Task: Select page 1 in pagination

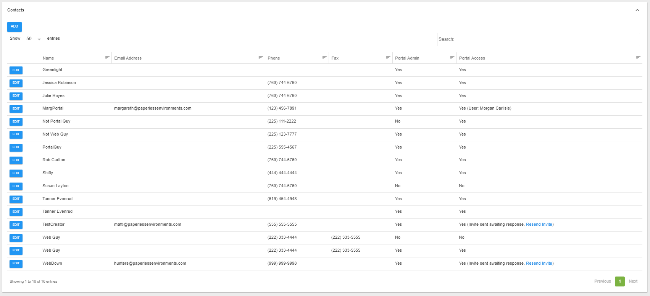Action: (620, 281)
